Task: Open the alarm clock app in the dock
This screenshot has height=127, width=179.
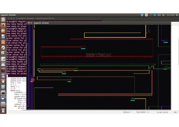Action: [x=3, y=81]
